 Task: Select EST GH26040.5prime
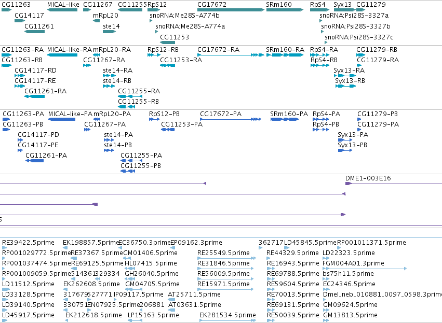click(x=152, y=274)
